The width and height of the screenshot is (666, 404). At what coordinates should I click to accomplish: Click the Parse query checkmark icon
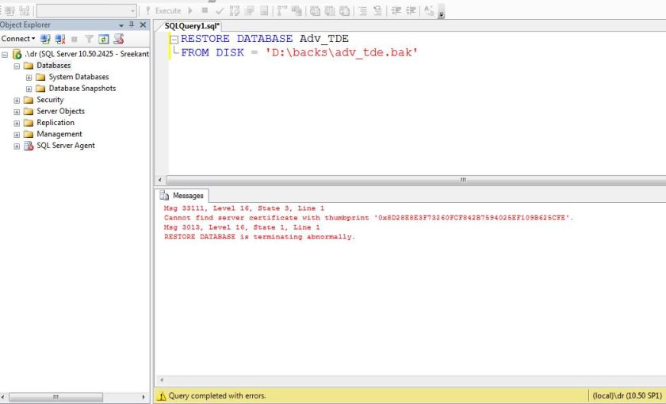(x=220, y=11)
